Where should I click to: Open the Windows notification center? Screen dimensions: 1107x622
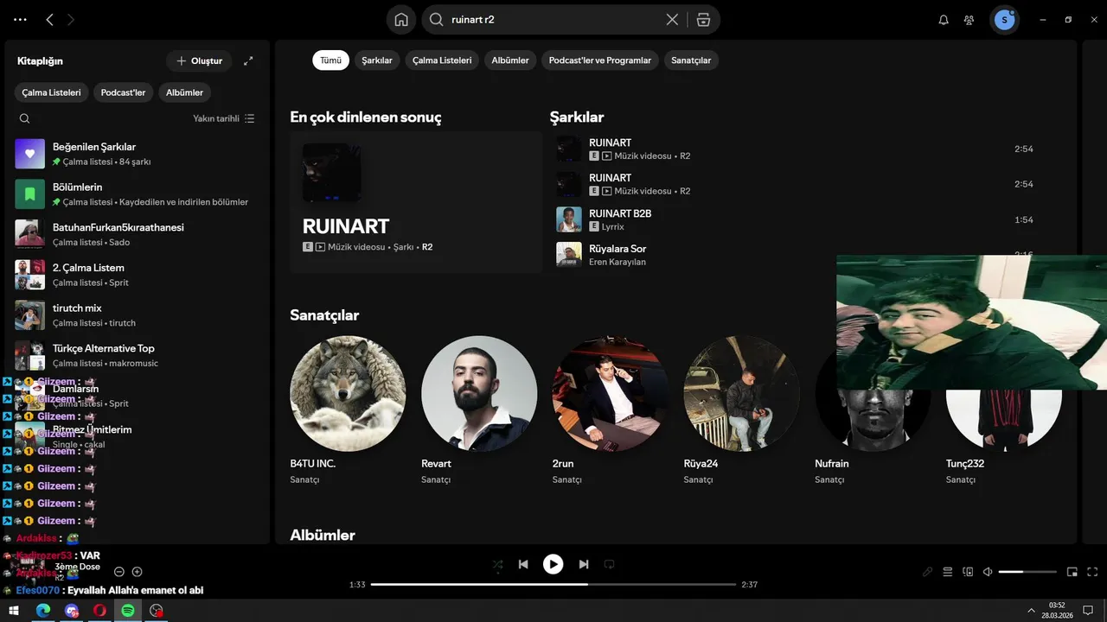1088,611
